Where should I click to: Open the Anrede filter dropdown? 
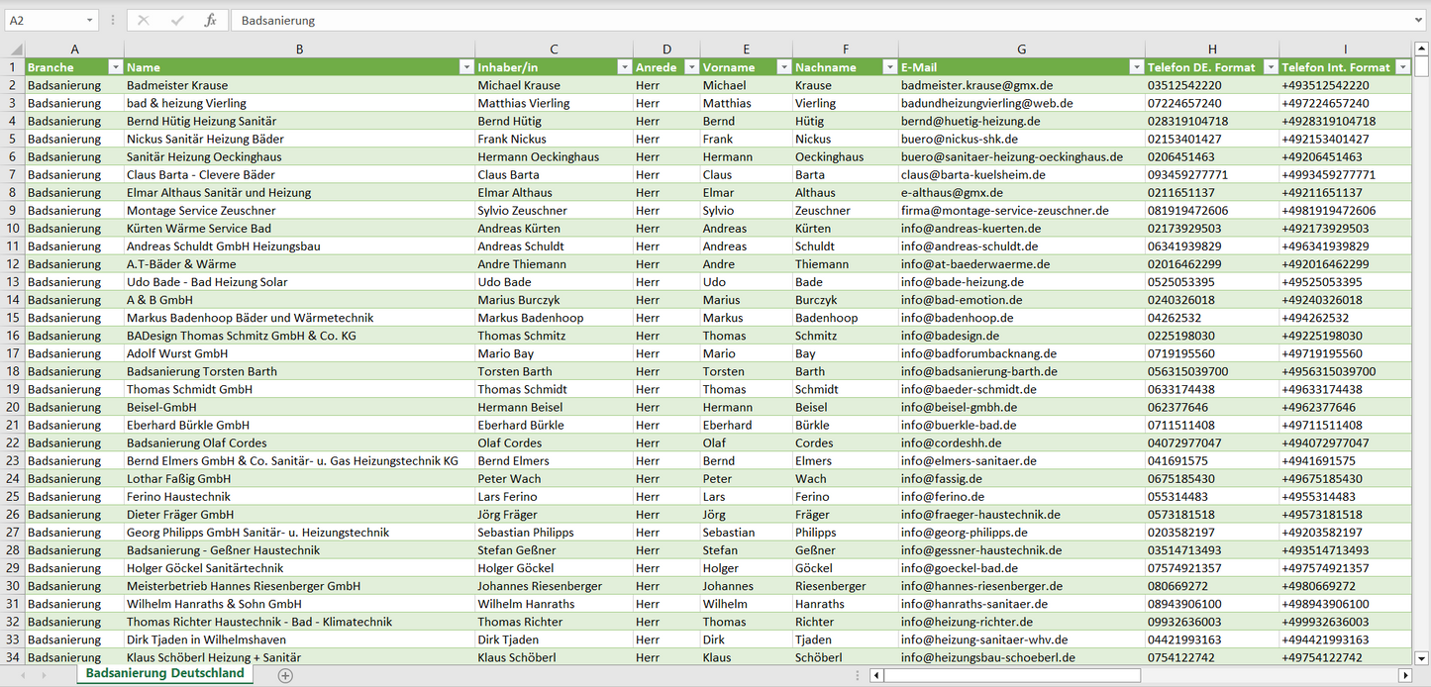point(690,67)
